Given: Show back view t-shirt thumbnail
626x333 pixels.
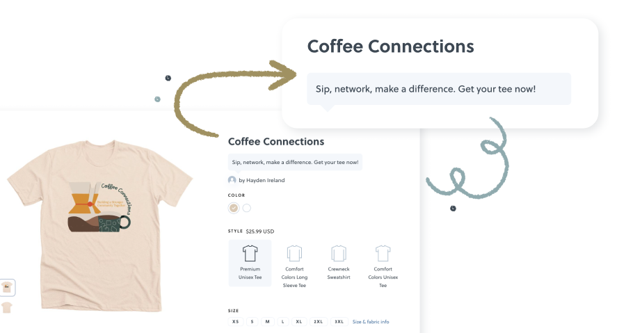Looking at the screenshot, I should (x=7, y=308).
